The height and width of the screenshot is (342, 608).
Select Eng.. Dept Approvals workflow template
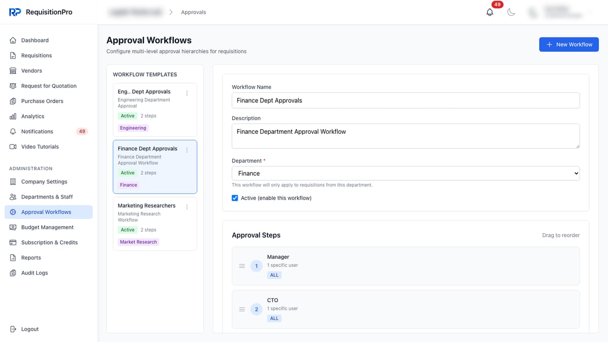pos(155,110)
